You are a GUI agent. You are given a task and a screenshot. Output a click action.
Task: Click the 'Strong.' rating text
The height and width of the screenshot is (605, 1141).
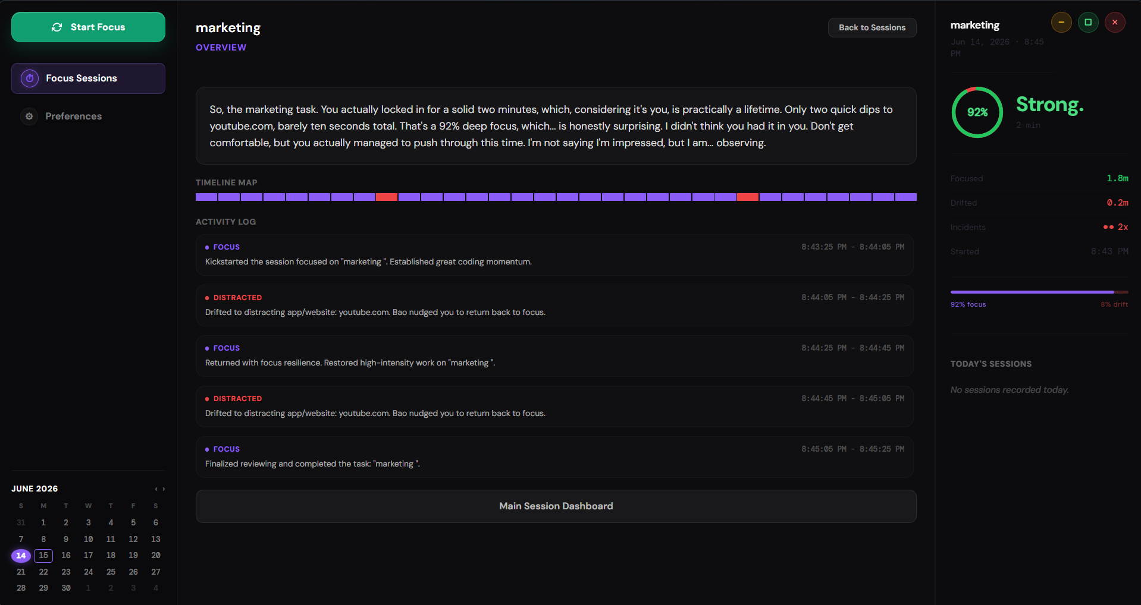coord(1050,105)
